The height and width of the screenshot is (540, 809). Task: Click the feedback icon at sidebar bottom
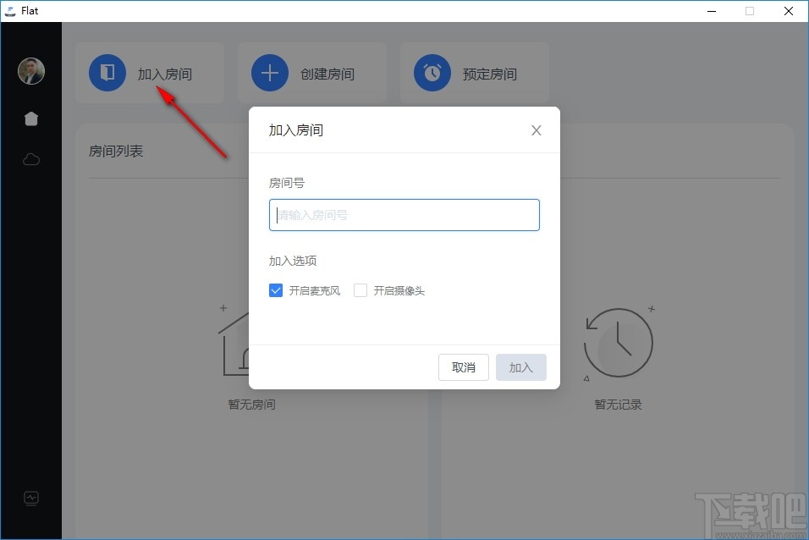(30, 499)
